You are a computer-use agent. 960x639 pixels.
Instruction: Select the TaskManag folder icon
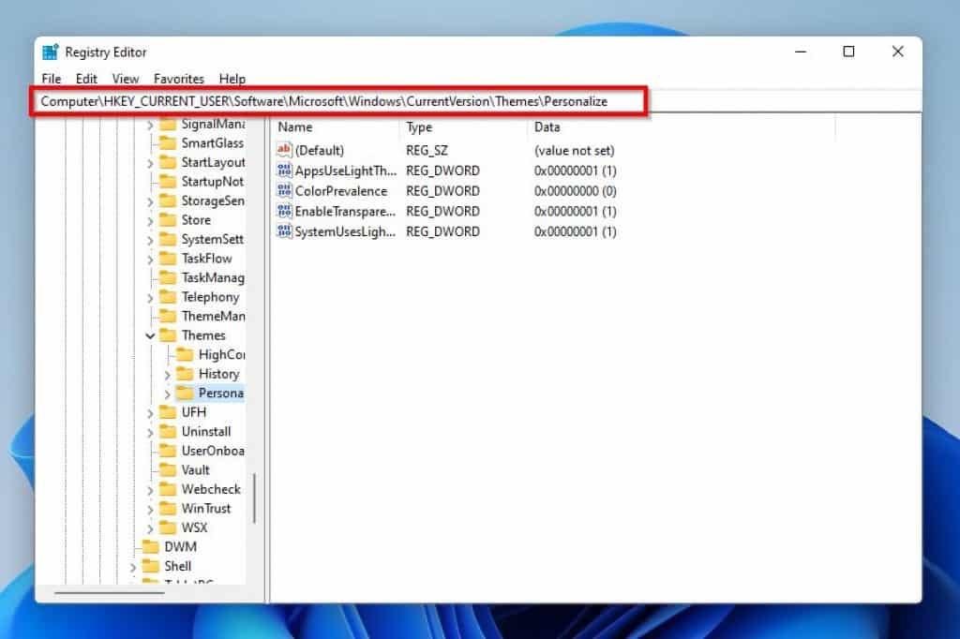[x=168, y=277]
